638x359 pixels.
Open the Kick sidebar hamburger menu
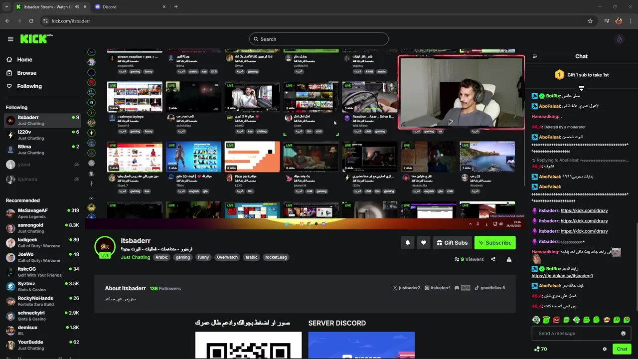(x=10, y=39)
